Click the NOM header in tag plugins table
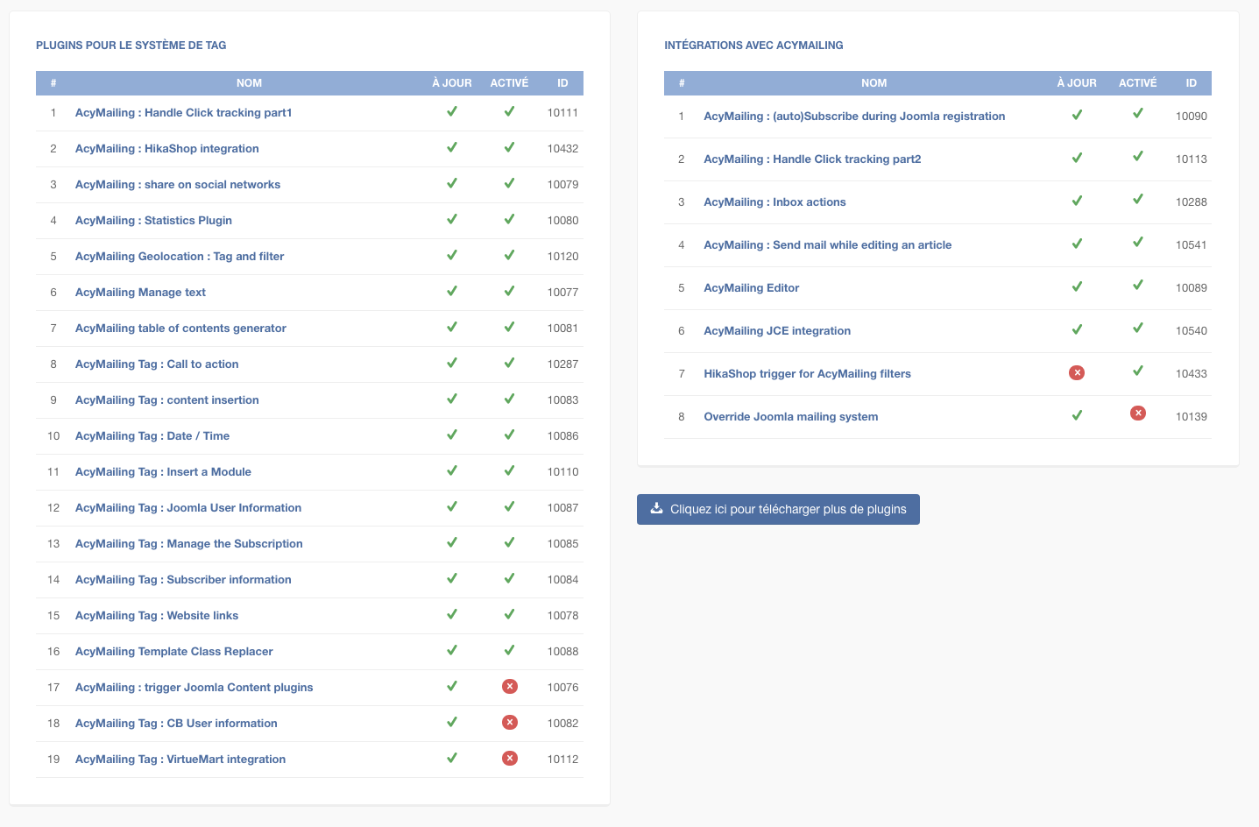Viewport: 1259px width, 827px height. tap(249, 83)
